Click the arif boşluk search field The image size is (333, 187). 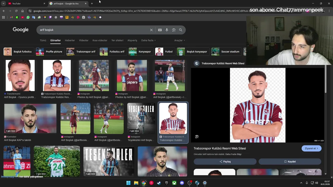(94, 30)
